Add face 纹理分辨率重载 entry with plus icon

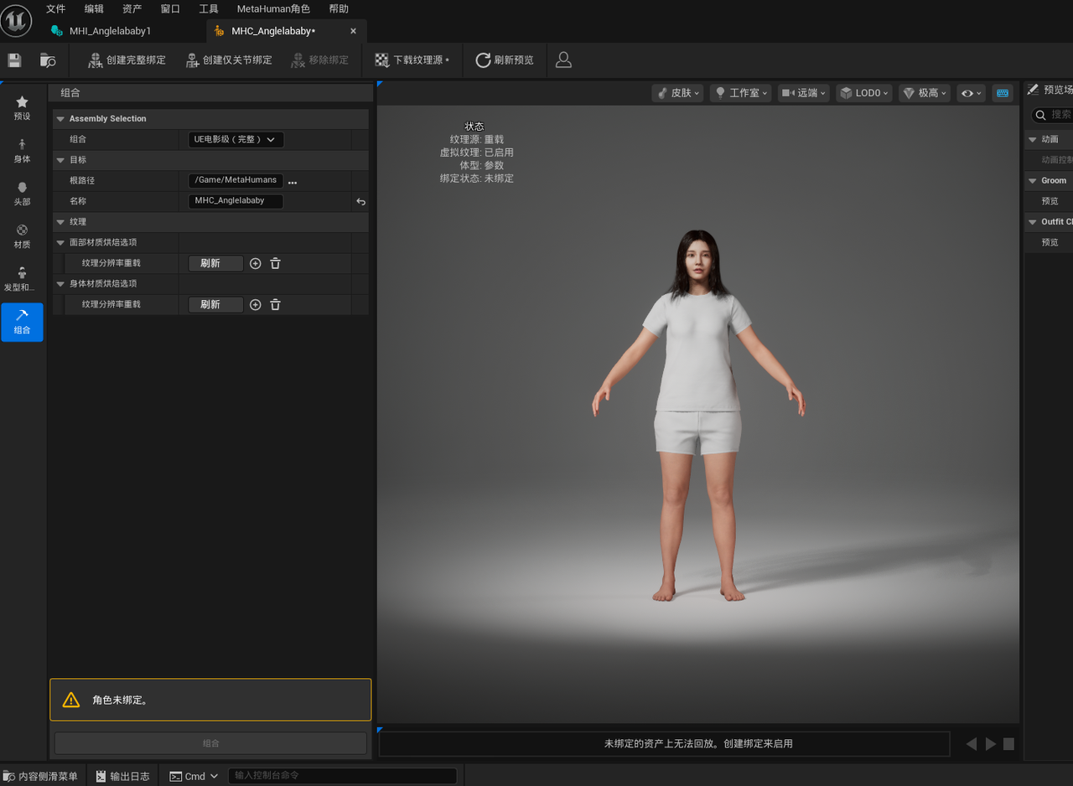coord(256,263)
